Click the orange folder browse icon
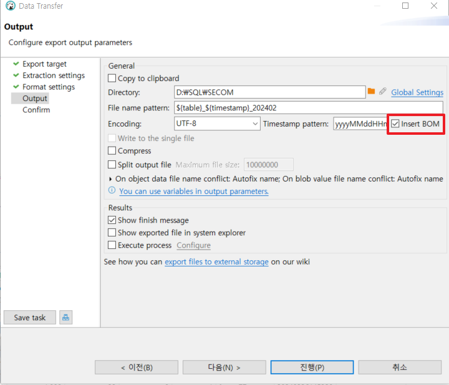This screenshot has height=385, width=449. 371,91
